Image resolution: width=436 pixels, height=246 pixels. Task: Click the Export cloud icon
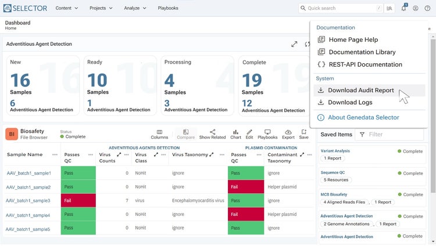pyautogui.click(x=288, y=134)
